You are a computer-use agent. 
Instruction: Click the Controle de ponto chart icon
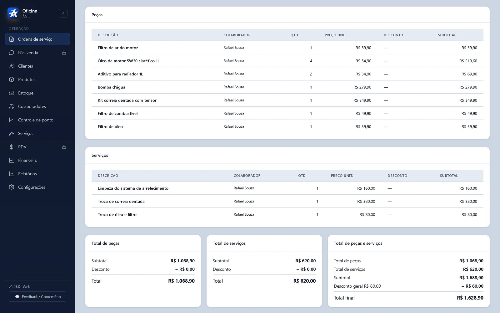(12, 120)
